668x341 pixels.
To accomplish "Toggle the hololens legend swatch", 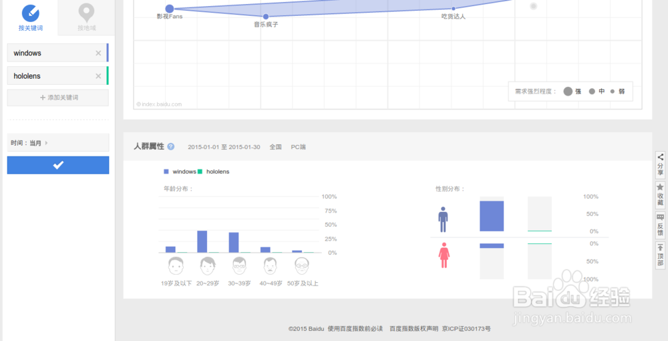I will click(x=200, y=172).
